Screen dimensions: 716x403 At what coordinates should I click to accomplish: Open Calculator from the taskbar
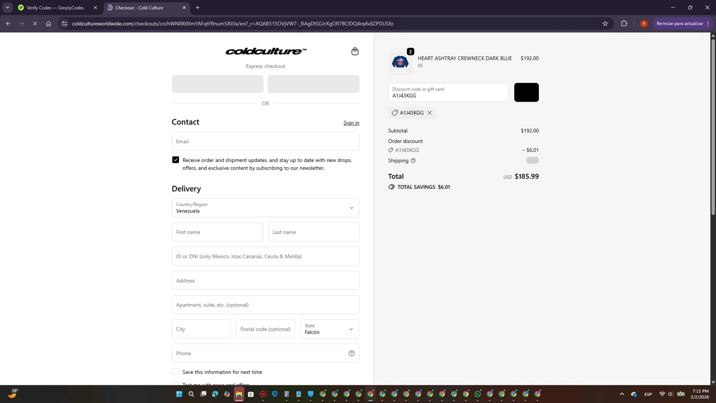(287, 394)
